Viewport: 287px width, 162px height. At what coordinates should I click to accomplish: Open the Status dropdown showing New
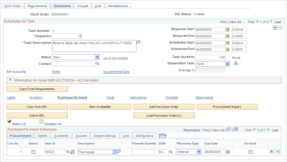pyautogui.click(x=97, y=57)
